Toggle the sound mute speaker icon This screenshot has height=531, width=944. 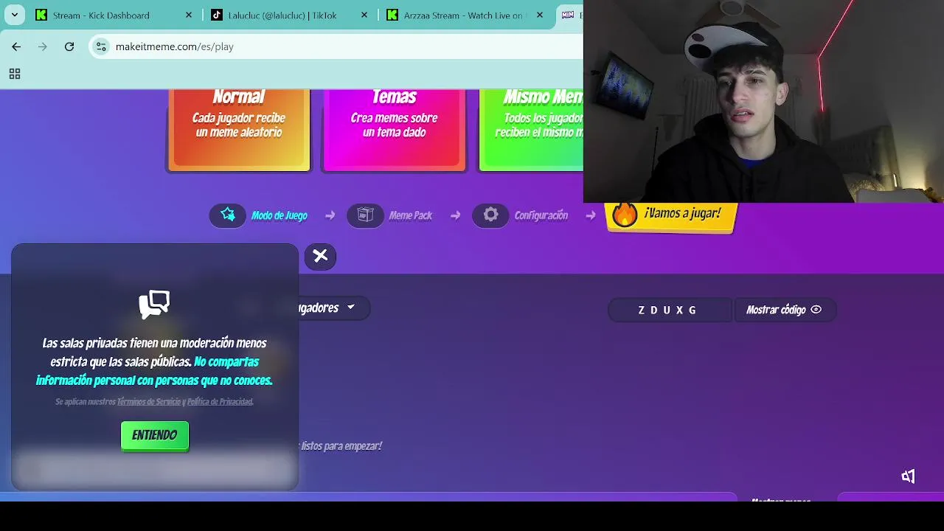908,476
